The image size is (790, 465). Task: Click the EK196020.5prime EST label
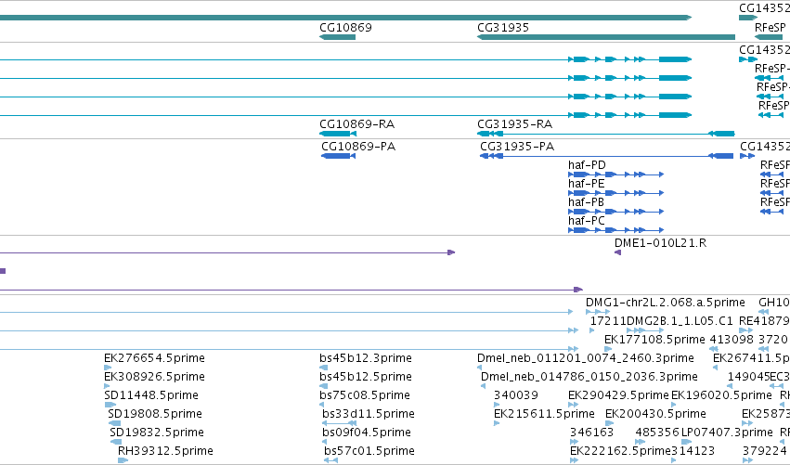[x=721, y=395]
